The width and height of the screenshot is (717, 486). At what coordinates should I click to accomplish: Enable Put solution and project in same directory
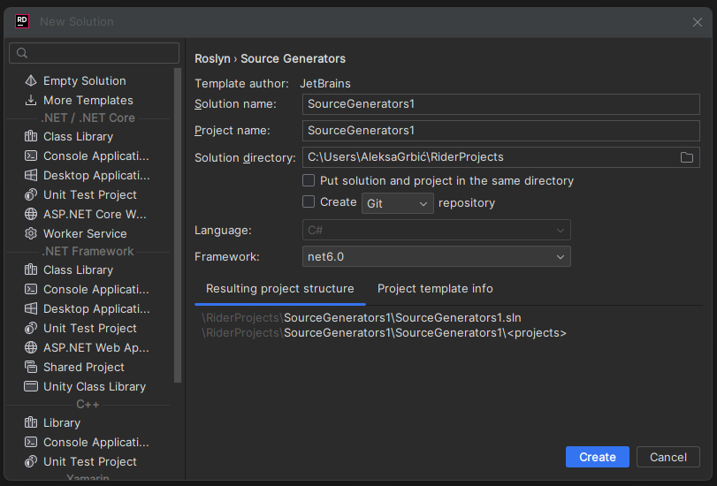pyautogui.click(x=309, y=180)
